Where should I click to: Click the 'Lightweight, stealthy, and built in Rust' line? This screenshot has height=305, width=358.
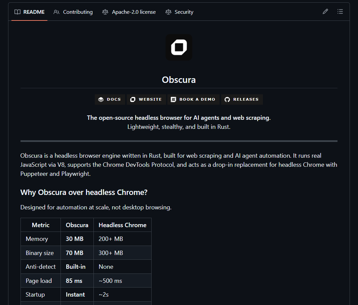tap(179, 127)
